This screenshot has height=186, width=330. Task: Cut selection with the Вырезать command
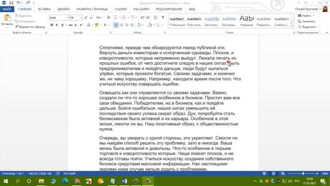point(23,16)
